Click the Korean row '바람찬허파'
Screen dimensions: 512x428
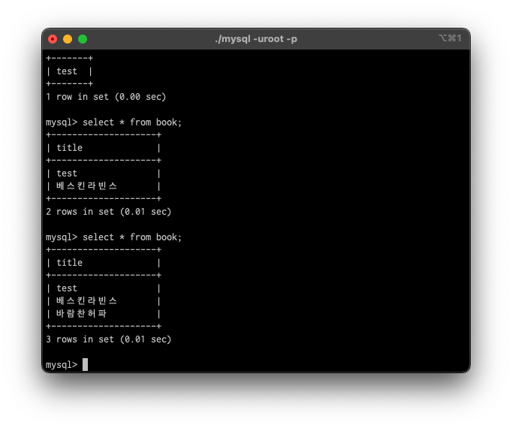(x=81, y=314)
